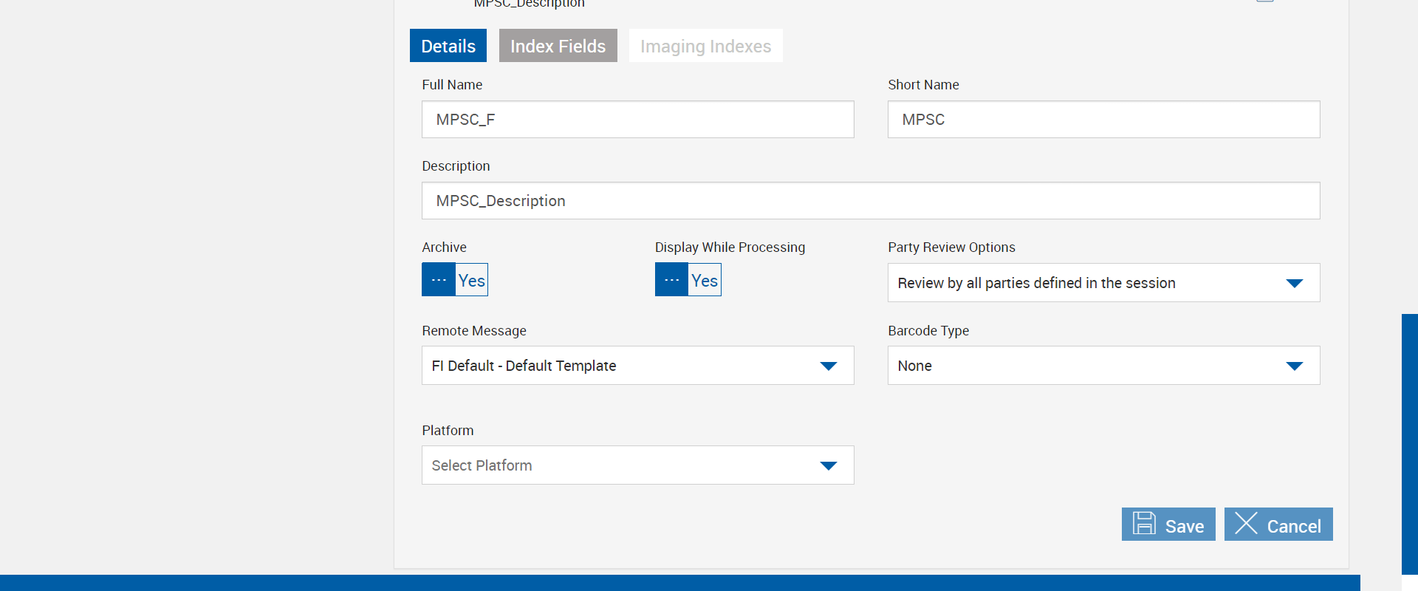Toggle Display While Processing switch
The image size is (1418, 591).
(688, 280)
